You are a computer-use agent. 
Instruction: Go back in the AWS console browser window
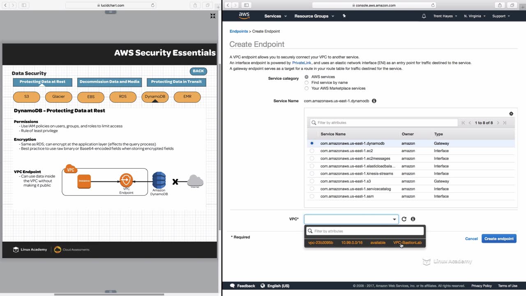[x=228, y=5]
